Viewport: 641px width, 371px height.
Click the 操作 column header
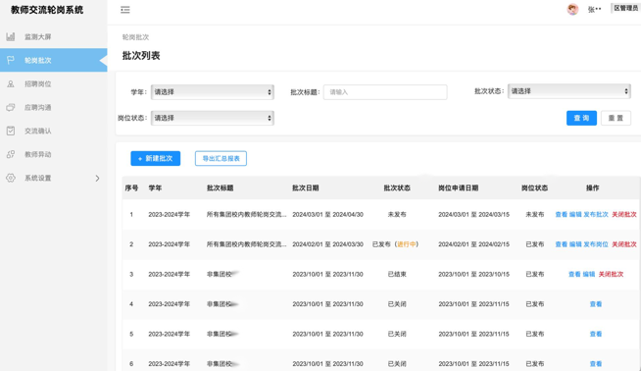(x=592, y=188)
